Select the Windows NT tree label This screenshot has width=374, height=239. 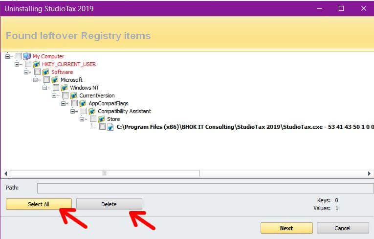pyautogui.click(x=85, y=88)
